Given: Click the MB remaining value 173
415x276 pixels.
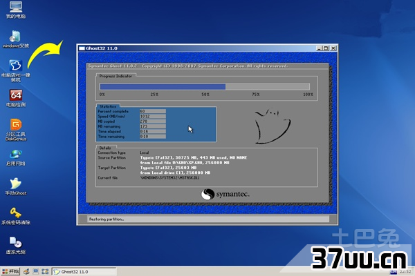Looking at the screenshot, I should (153, 126).
